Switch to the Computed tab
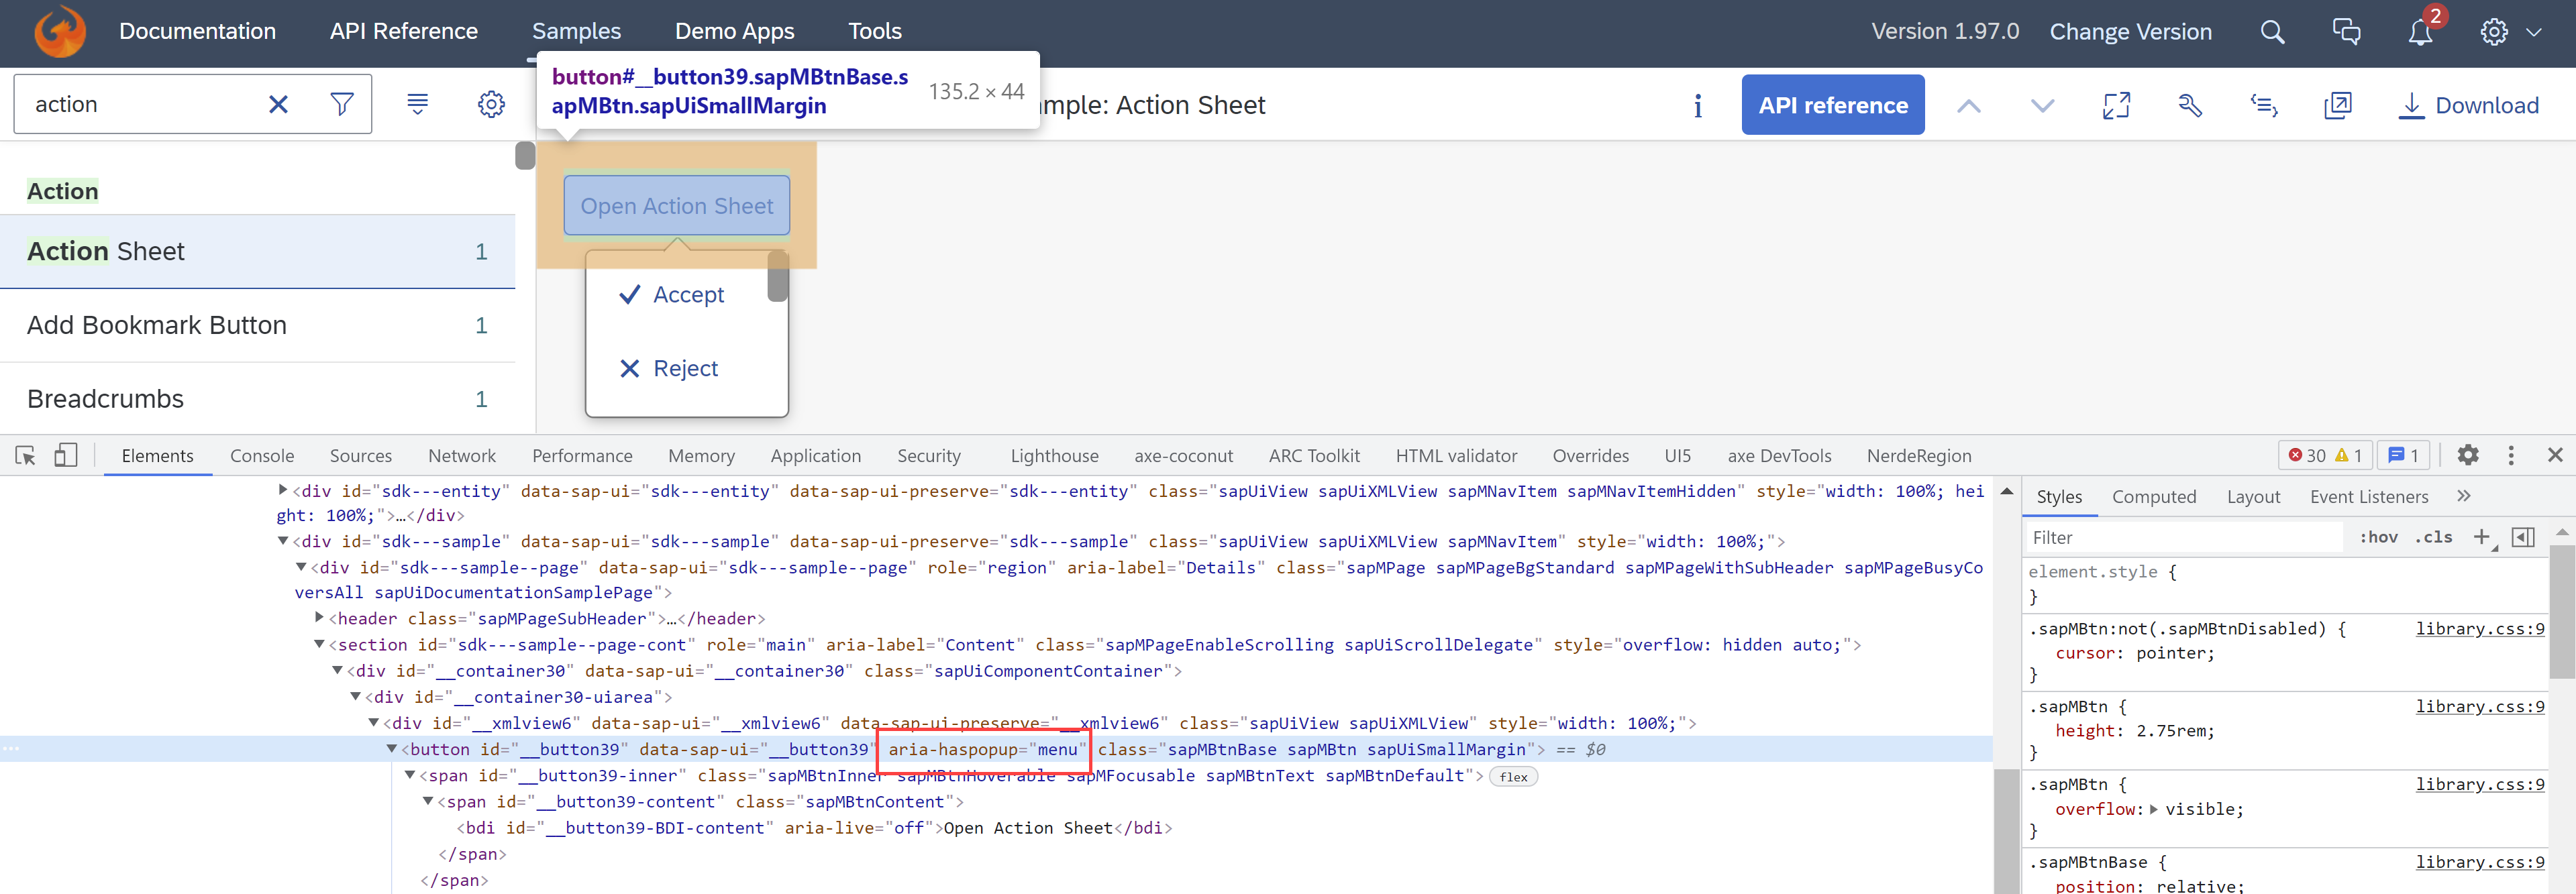 [2155, 496]
